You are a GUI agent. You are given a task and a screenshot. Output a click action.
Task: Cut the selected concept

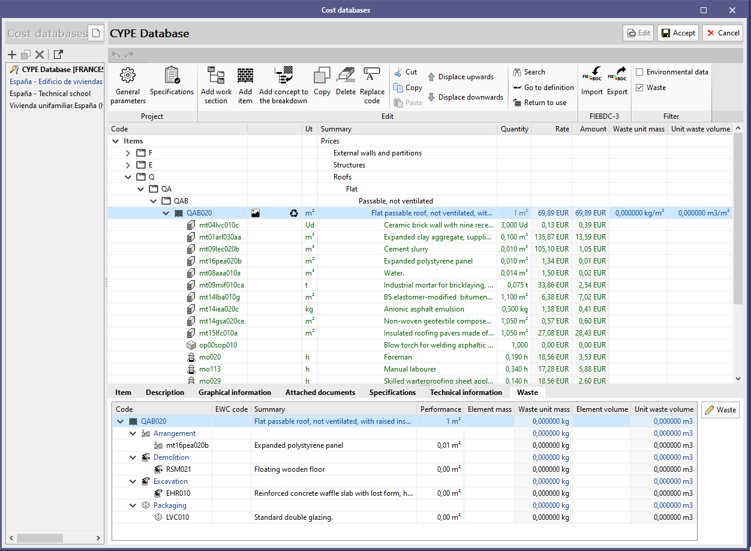405,72
